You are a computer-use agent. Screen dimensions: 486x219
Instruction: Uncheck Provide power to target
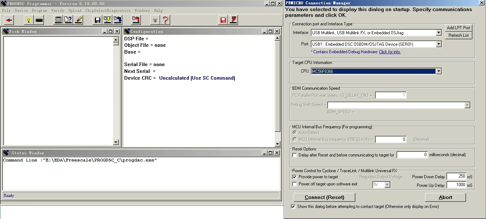click(294, 177)
